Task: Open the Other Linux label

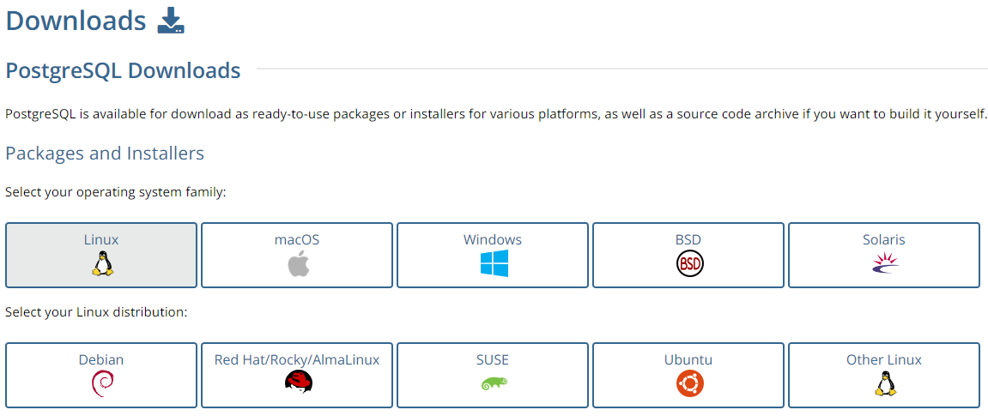Action: (x=884, y=360)
